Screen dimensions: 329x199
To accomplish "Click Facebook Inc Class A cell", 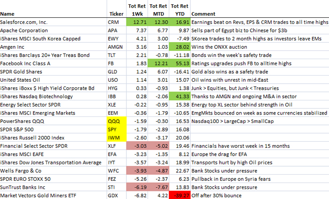I will point(53,63).
